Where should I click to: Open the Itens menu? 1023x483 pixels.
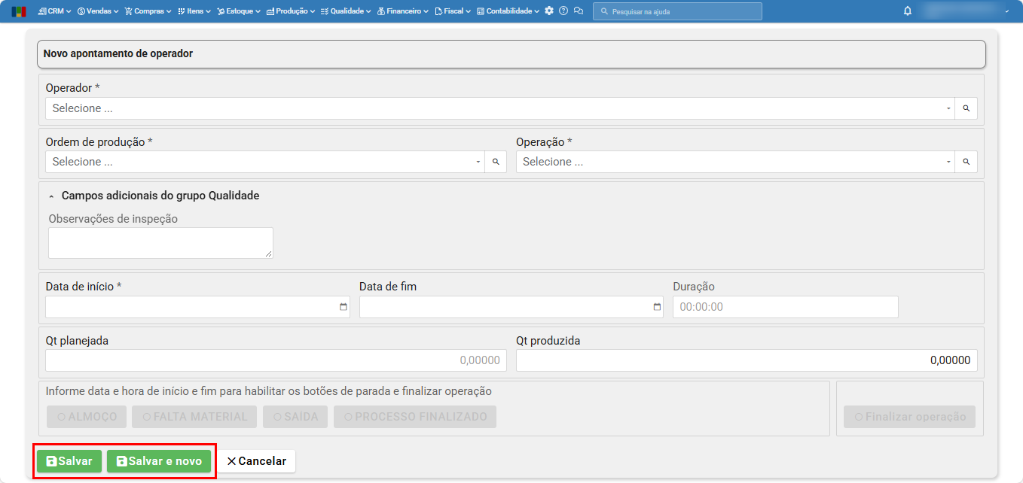(x=194, y=11)
